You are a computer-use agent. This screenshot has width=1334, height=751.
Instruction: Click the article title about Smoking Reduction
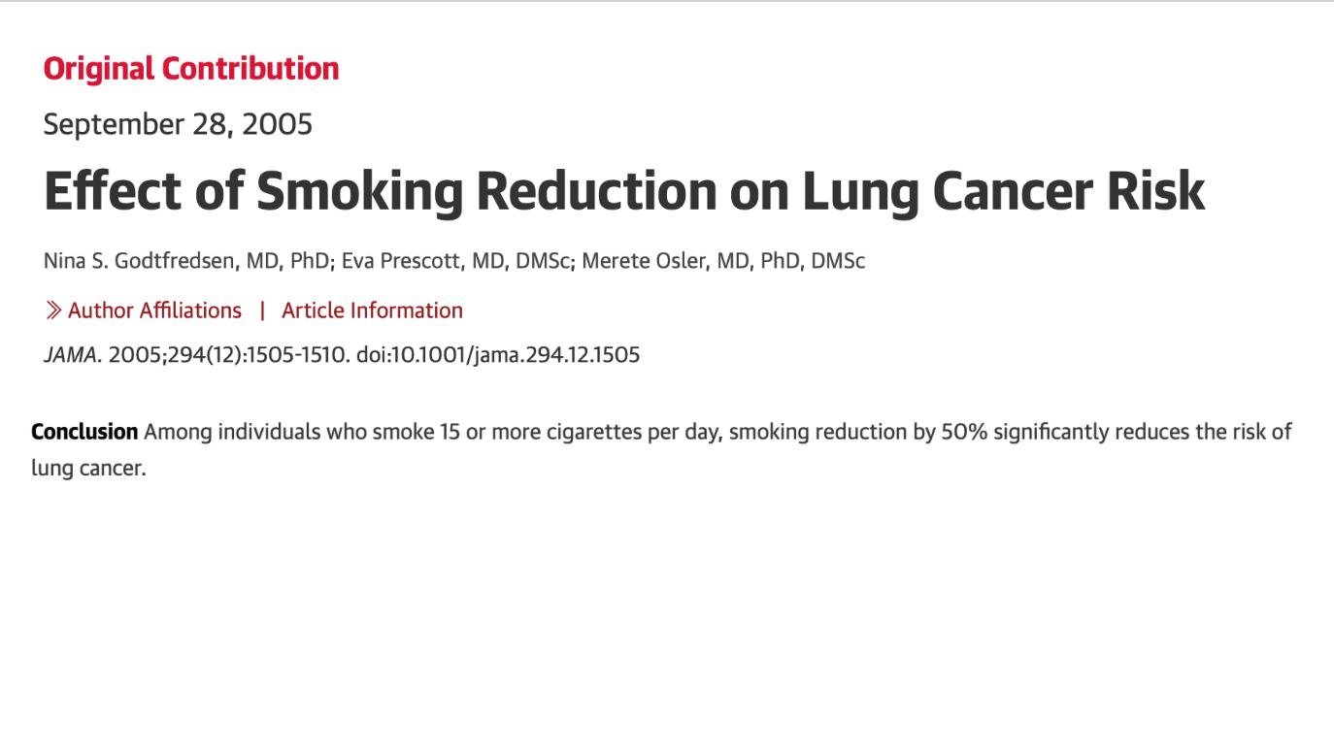624,192
